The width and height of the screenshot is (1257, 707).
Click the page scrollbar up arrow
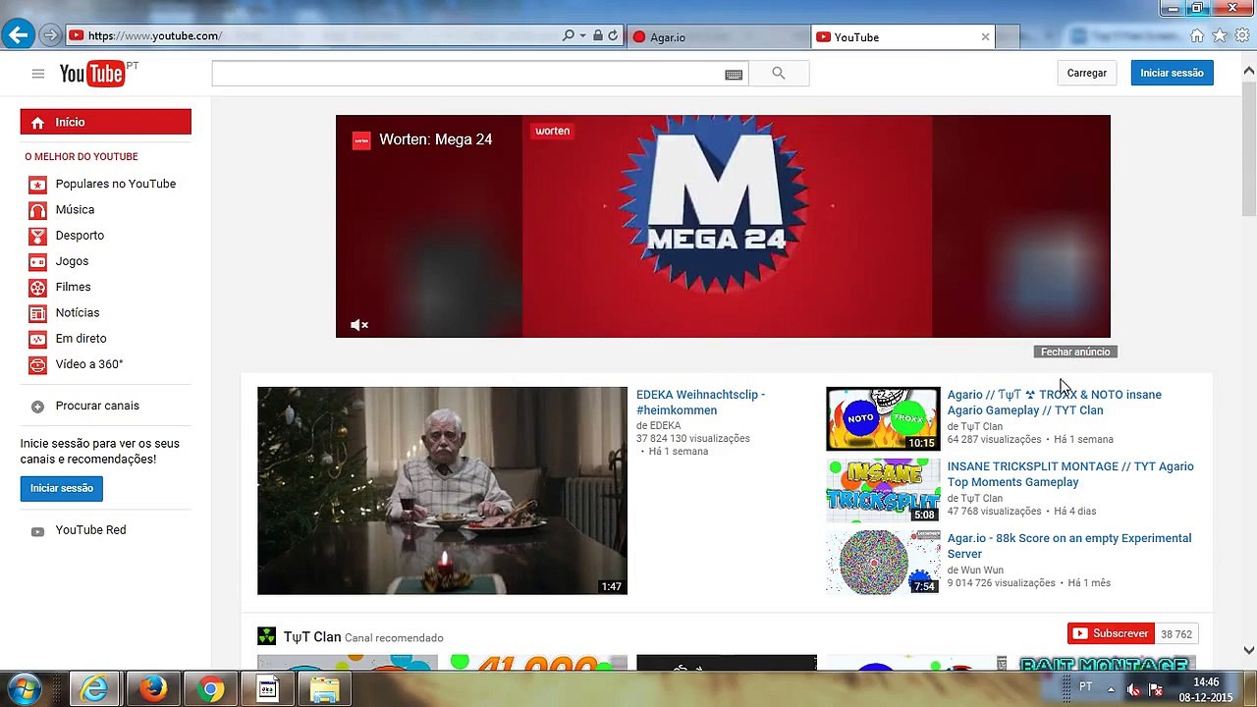(x=1249, y=71)
